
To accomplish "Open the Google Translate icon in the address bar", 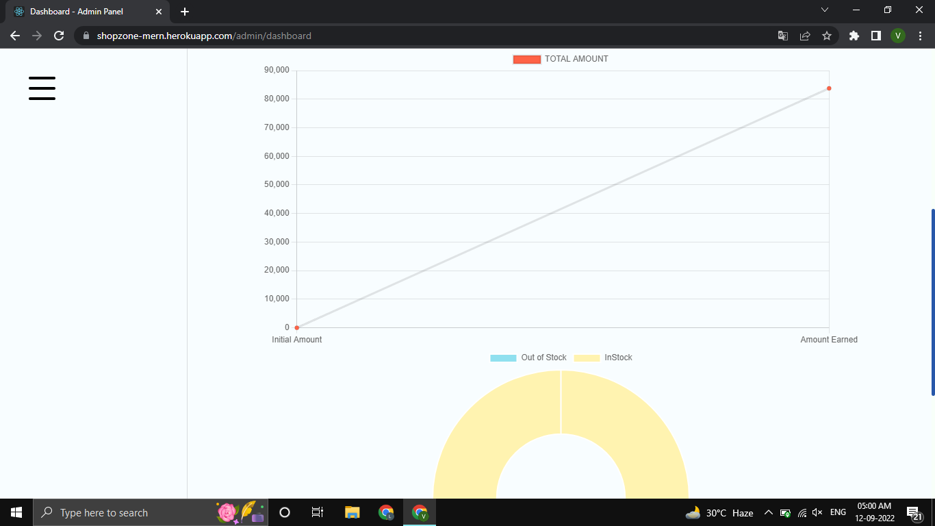I will point(783,36).
